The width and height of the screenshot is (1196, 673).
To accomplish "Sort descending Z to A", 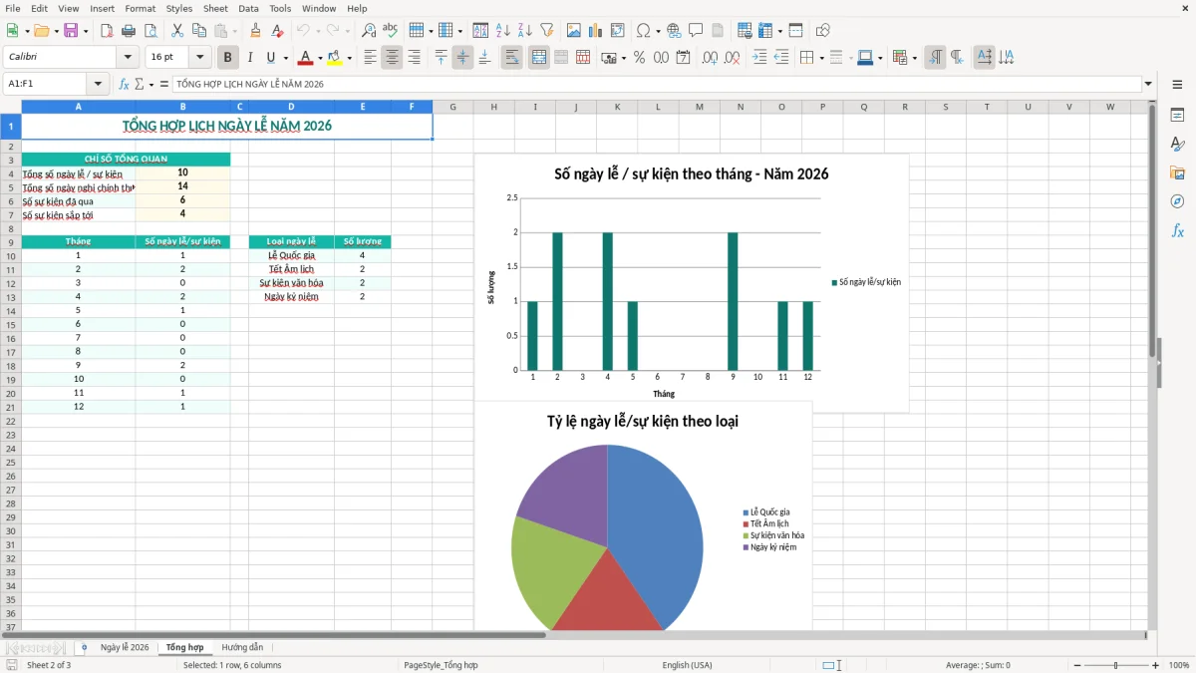I will (525, 31).
